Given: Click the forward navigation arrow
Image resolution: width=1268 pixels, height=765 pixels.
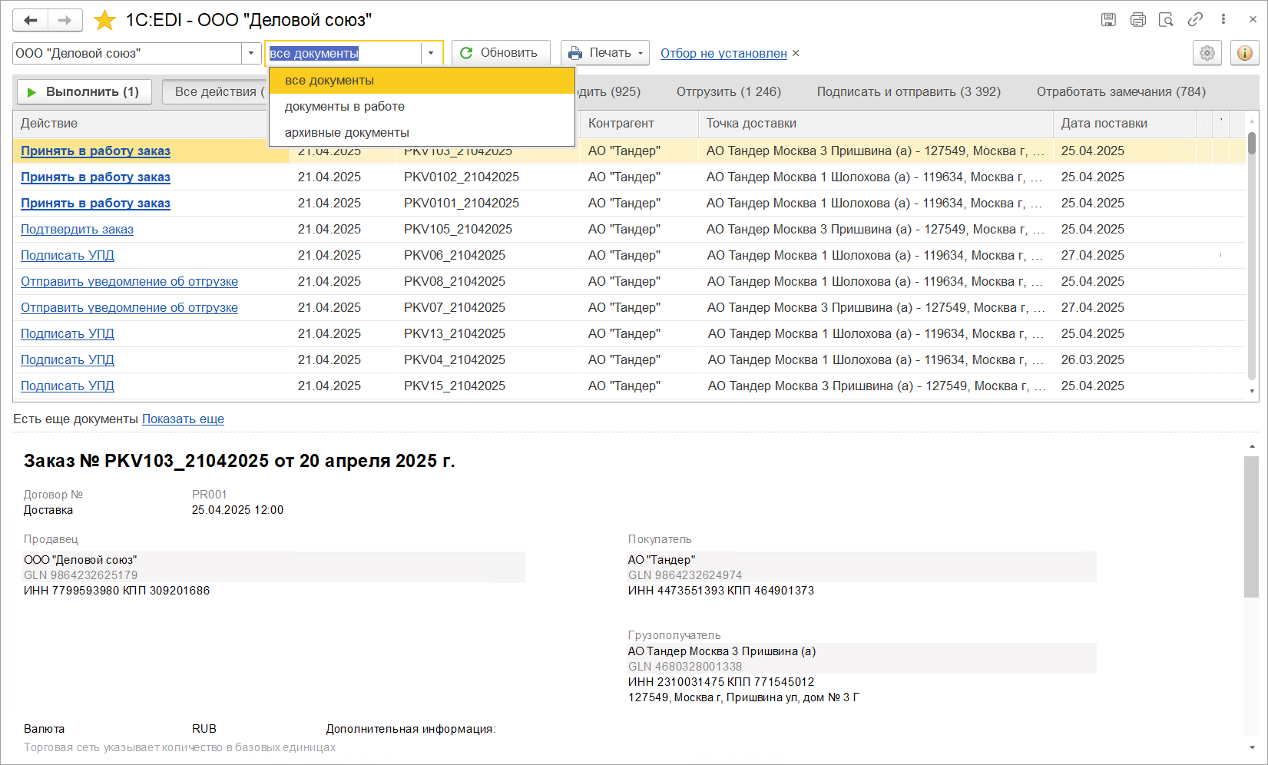Looking at the screenshot, I should click(x=65, y=21).
